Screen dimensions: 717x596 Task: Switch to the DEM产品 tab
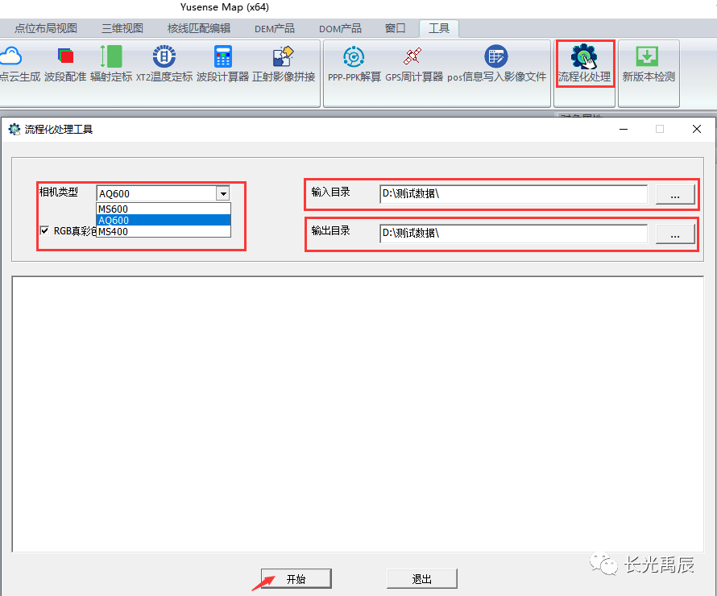tap(274, 28)
